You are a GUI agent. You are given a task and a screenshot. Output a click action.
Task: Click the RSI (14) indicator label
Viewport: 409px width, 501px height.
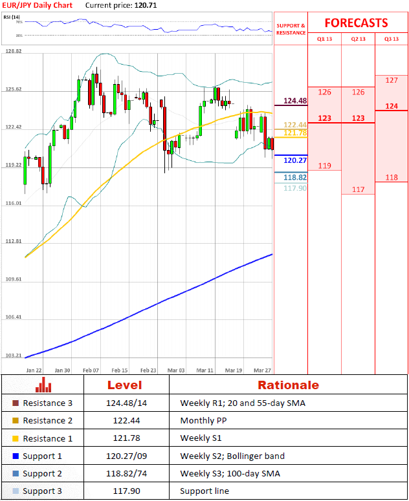click(12, 17)
